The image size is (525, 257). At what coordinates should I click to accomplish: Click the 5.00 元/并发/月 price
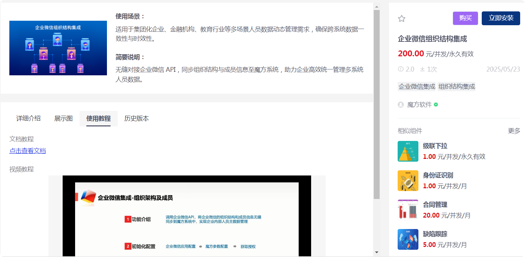[x=445, y=245]
